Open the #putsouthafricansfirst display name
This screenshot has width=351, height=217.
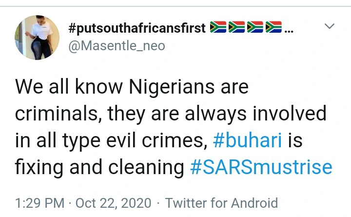(x=137, y=28)
